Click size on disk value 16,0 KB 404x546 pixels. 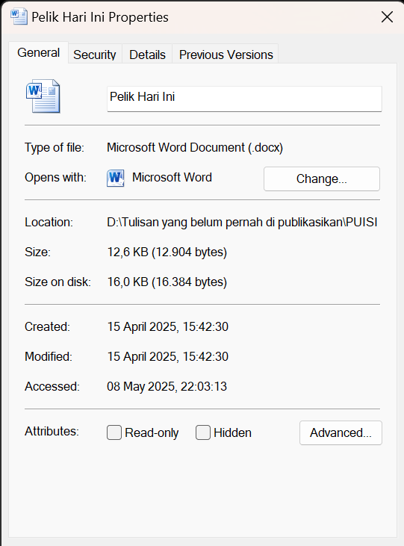coord(167,282)
